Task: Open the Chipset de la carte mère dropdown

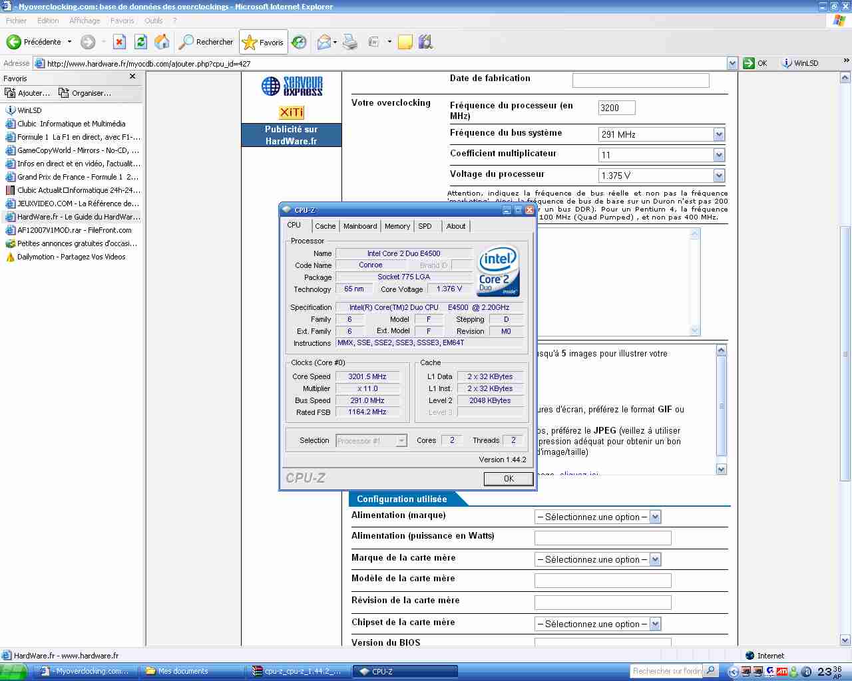Action: point(598,624)
